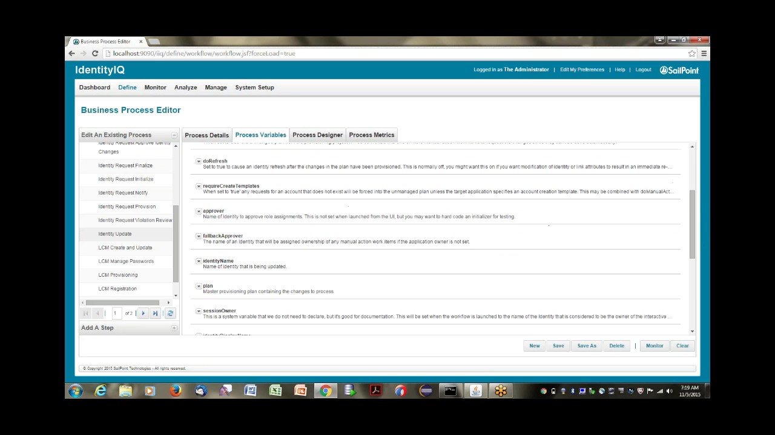Click the variables panel vertical scrollbar

[x=692, y=224]
